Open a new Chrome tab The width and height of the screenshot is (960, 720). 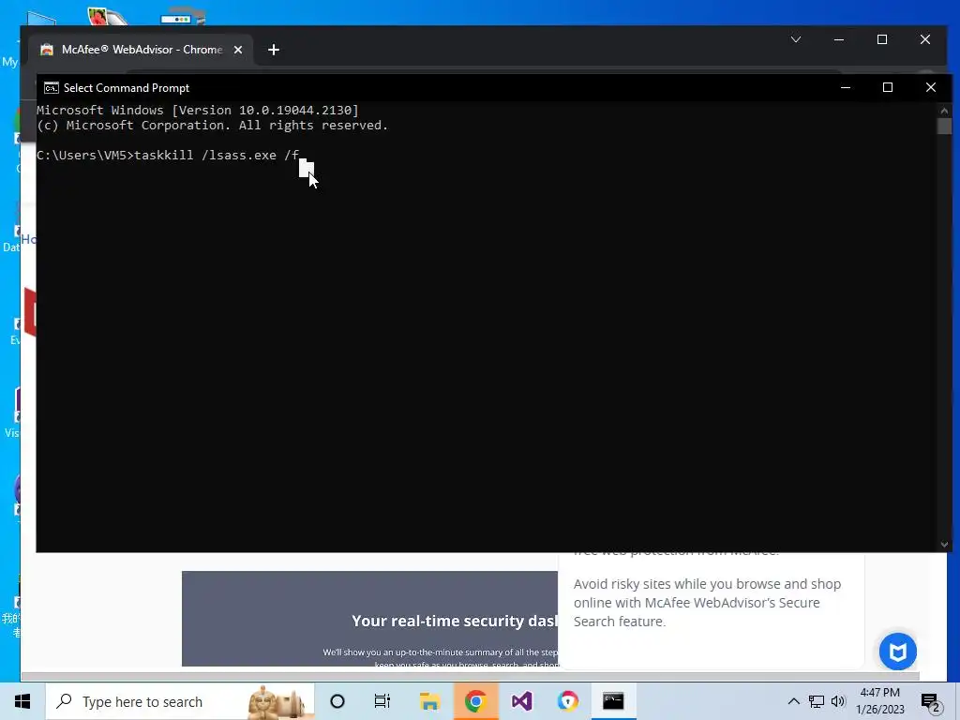(274, 51)
